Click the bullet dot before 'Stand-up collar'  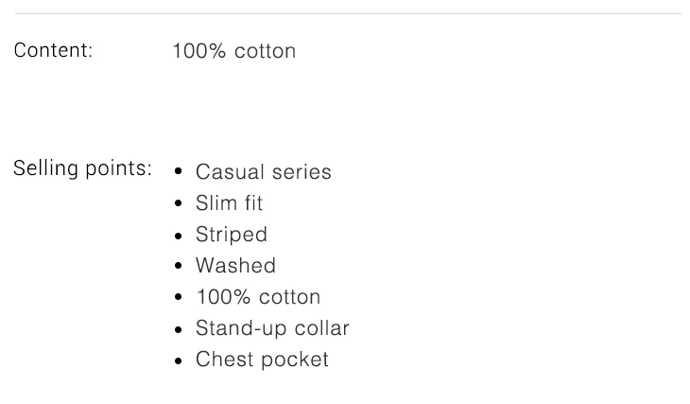point(178,328)
